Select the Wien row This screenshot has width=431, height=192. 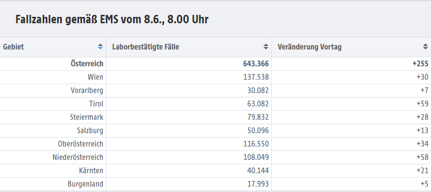click(216, 77)
